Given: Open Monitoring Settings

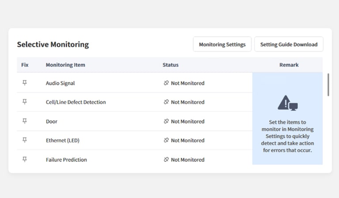Looking at the screenshot, I should click(222, 44).
